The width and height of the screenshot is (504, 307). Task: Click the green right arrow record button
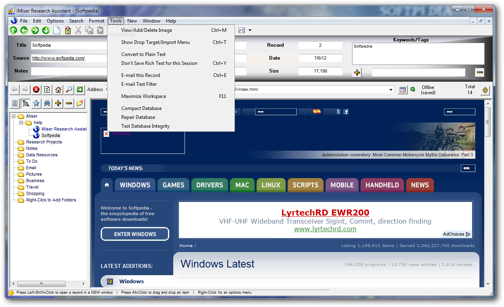35,30
